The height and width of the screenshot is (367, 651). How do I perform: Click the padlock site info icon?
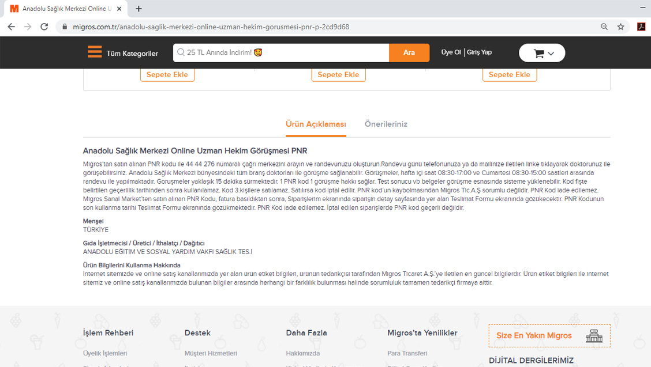(65, 27)
